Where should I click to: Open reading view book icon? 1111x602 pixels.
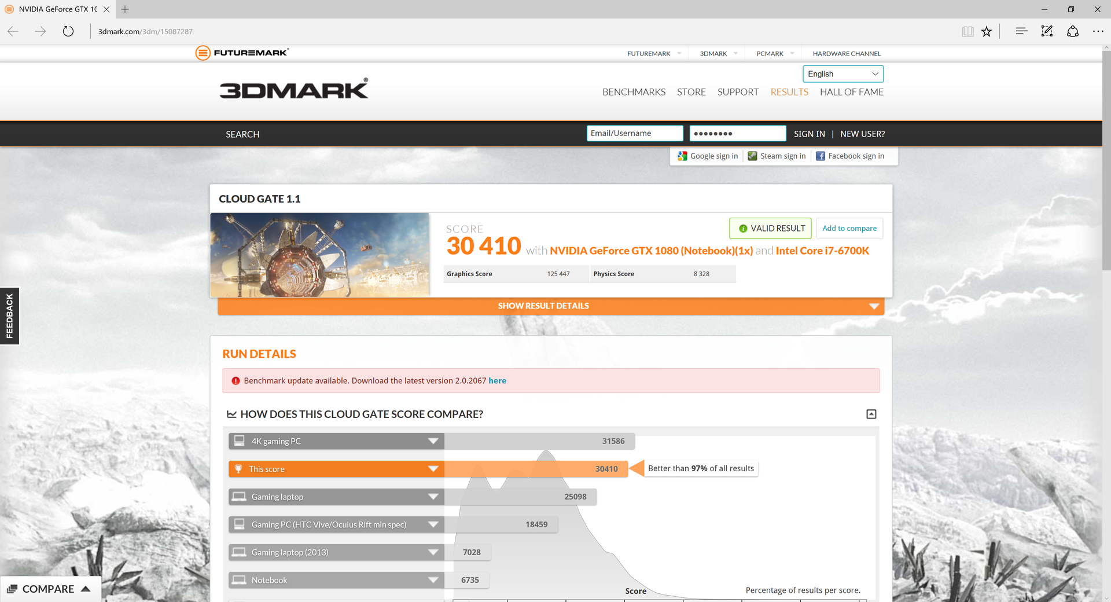[x=967, y=31]
